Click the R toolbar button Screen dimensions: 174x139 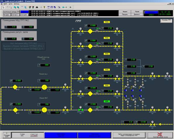click(70, 7)
